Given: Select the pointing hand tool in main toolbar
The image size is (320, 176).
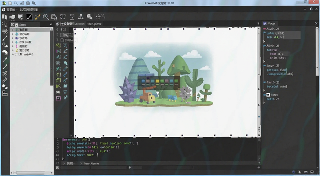Looking at the screenshot, I should point(12,17).
